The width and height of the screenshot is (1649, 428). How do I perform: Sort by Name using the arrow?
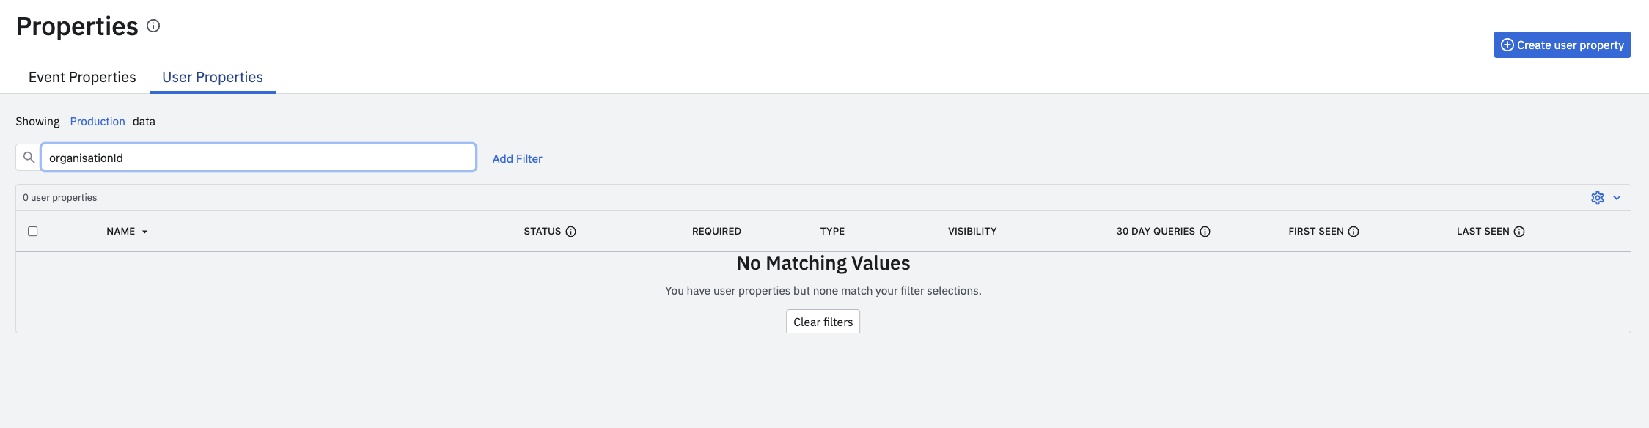(145, 232)
